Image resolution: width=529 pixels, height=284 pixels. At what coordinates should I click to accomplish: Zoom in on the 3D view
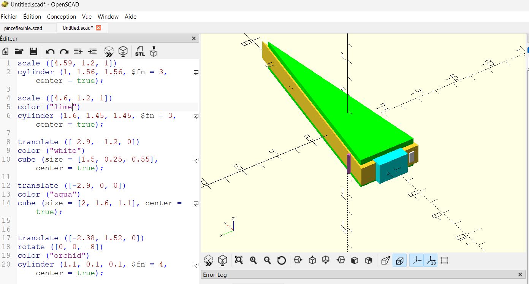(x=253, y=260)
